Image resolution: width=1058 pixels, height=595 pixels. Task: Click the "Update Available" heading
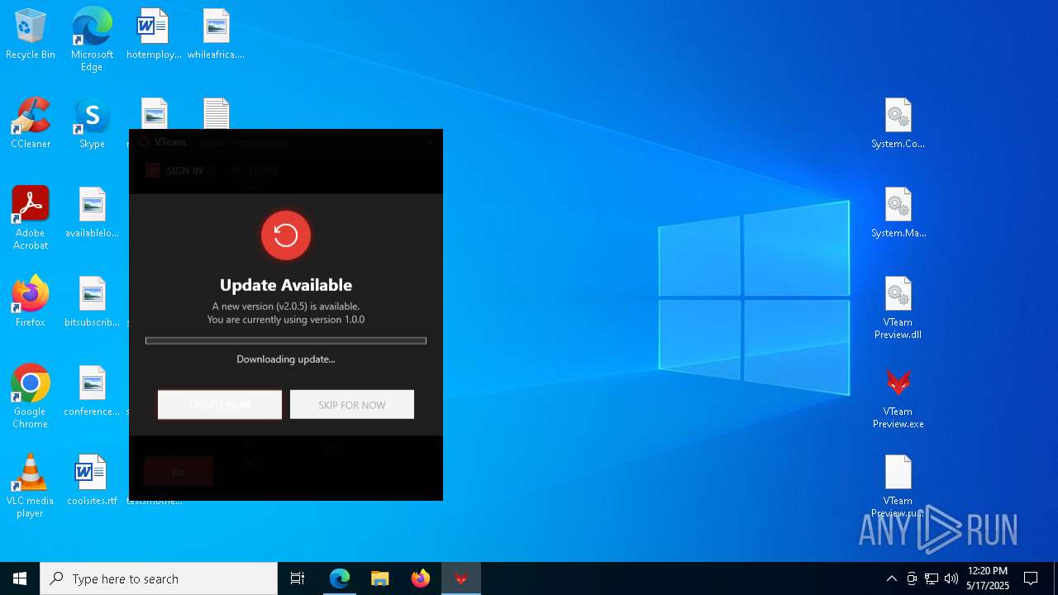[x=286, y=285]
